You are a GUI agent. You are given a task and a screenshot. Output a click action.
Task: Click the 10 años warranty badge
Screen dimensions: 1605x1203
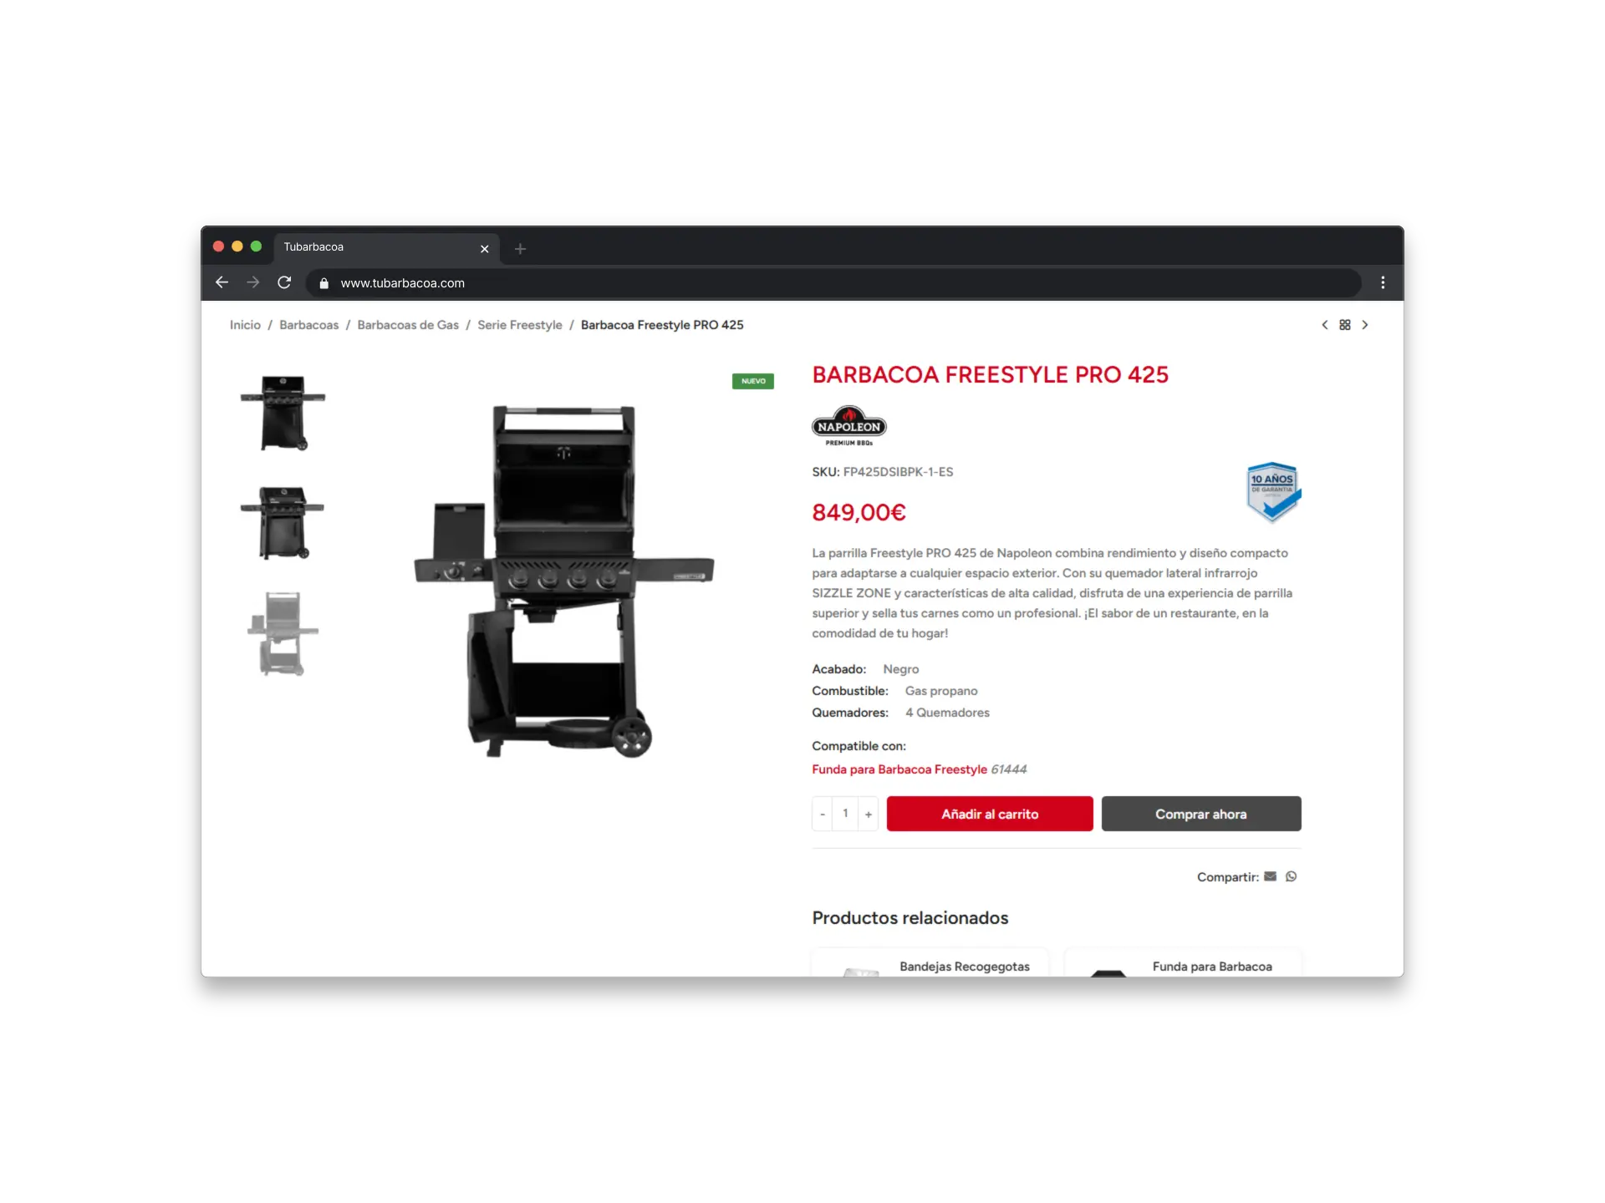(1273, 492)
